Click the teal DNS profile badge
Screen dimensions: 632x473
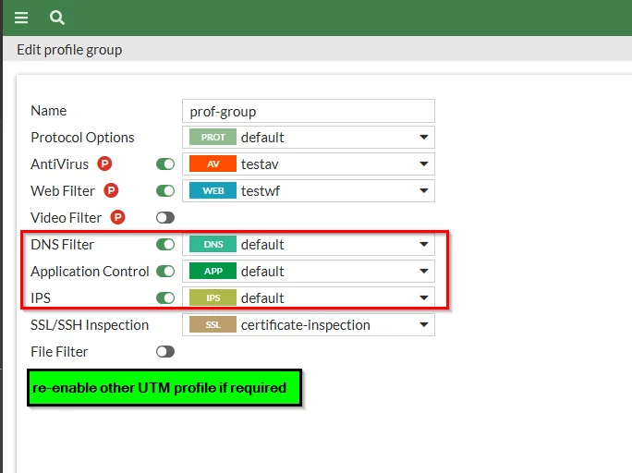point(213,245)
